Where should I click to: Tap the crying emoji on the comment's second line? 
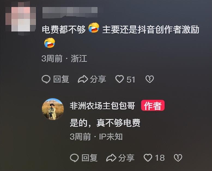coord(50,43)
